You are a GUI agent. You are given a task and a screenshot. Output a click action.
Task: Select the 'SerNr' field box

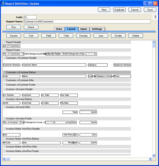(x=12, y=103)
